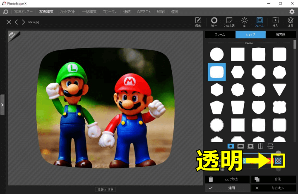Open the 光 light tool
This screenshot has width=298, height=194.
[x=244, y=22]
